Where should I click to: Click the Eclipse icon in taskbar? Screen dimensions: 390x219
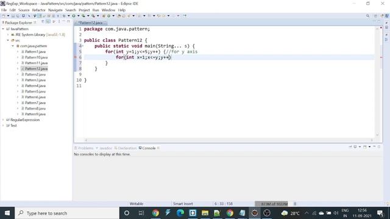tap(255, 213)
